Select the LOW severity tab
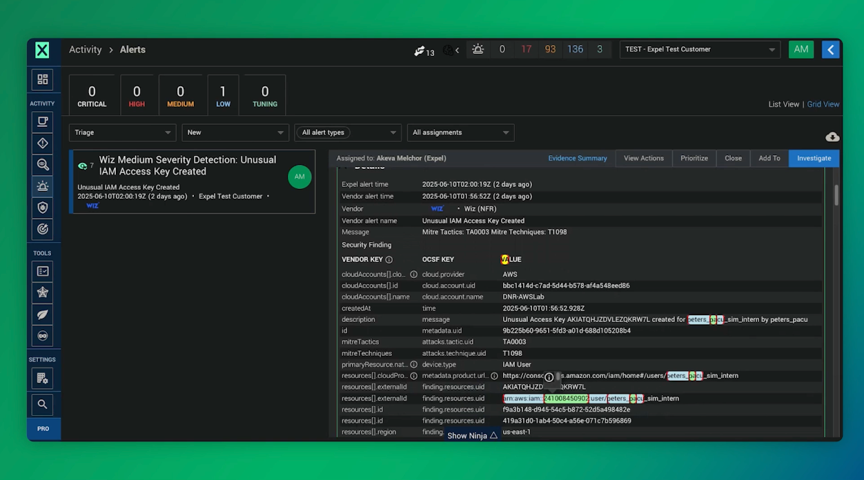The height and width of the screenshot is (480, 864). pos(222,96)
